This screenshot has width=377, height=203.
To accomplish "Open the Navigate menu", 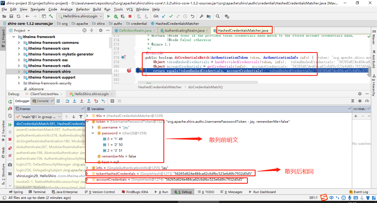I will tap(38, 9).
